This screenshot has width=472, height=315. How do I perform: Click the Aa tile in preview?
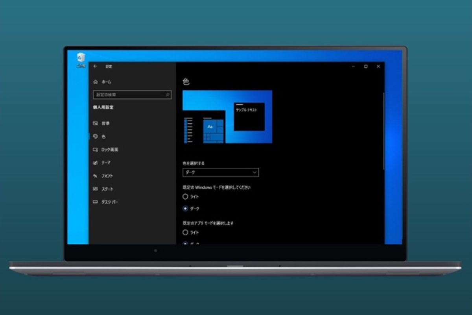[x=210, y=127]
